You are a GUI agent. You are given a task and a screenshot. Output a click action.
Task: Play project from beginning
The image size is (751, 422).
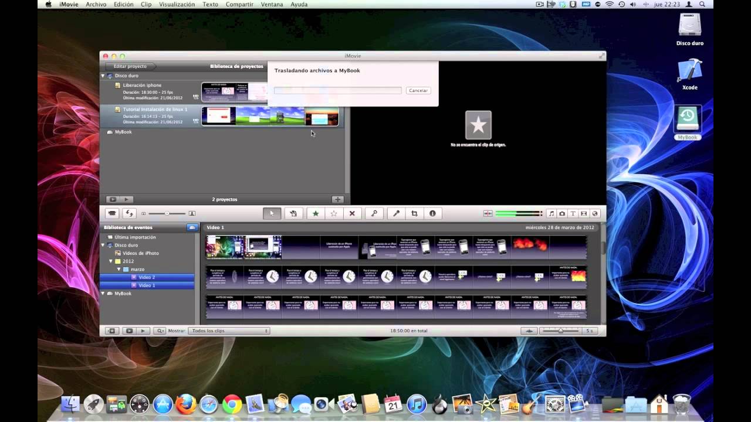click(x=127, y=199)
